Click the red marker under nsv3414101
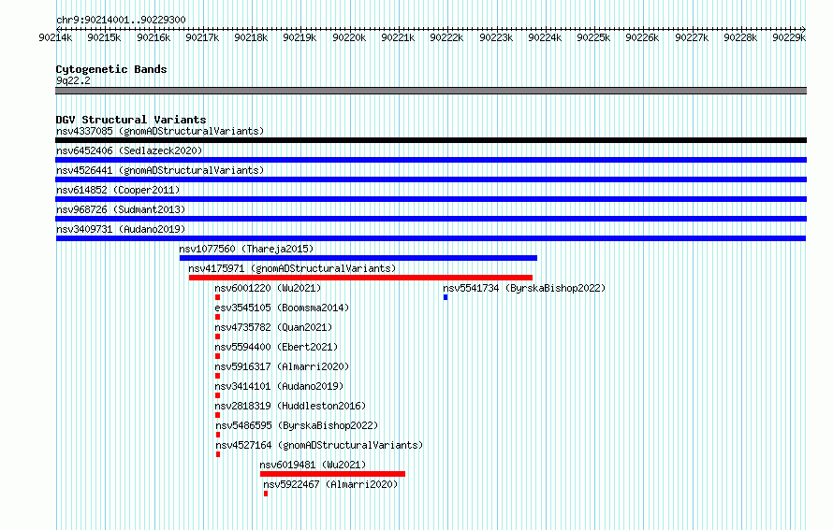This screenshot has height=530, width=833. coord(217,395)
